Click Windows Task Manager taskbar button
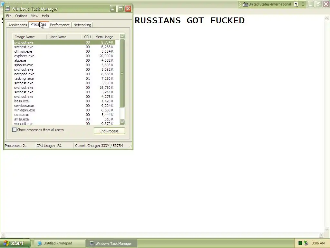Viewport: 330px width, 248px height. tap(112, 243)
